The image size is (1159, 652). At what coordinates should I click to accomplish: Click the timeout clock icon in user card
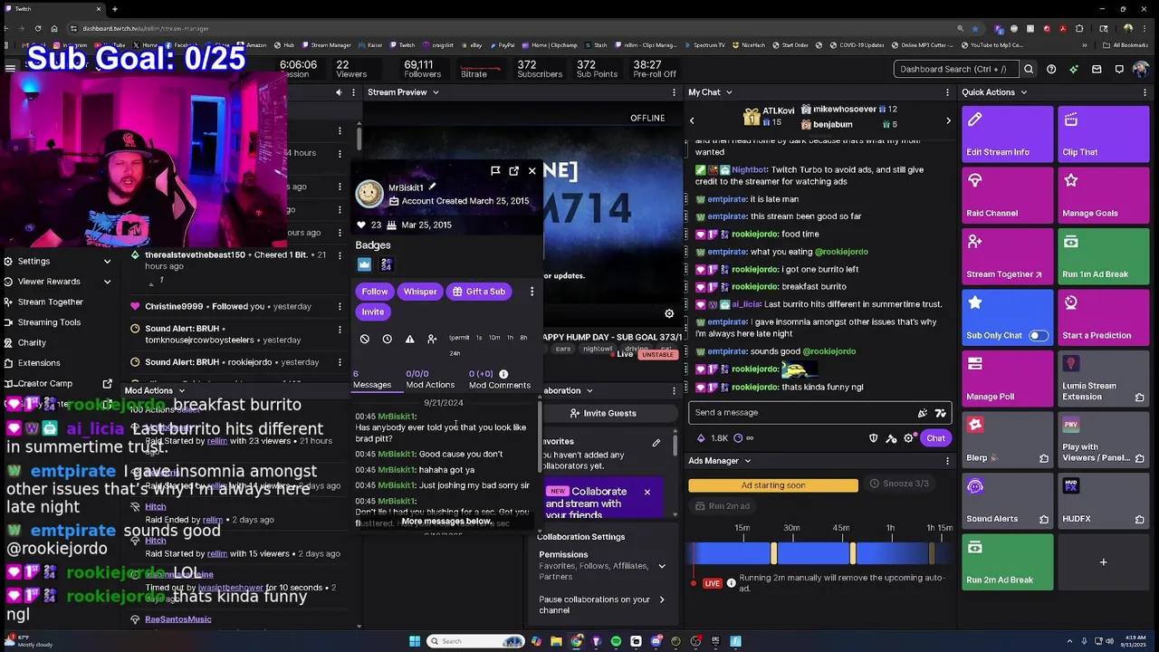tap(388, 339)
